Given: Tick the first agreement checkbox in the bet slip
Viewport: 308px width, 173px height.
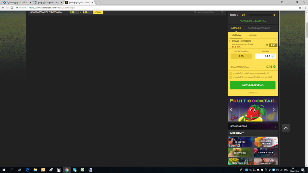Looking at the screenshot, I should pyautogui.click(x=231, y=74).
